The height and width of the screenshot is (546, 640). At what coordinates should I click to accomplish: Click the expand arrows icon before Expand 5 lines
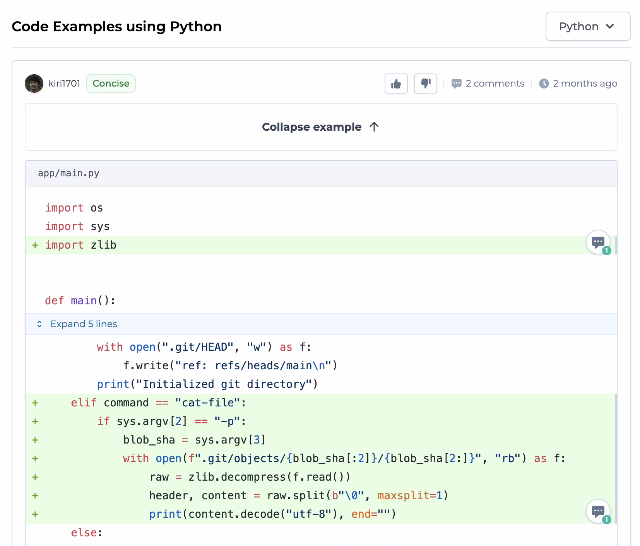tap(39, 324)
